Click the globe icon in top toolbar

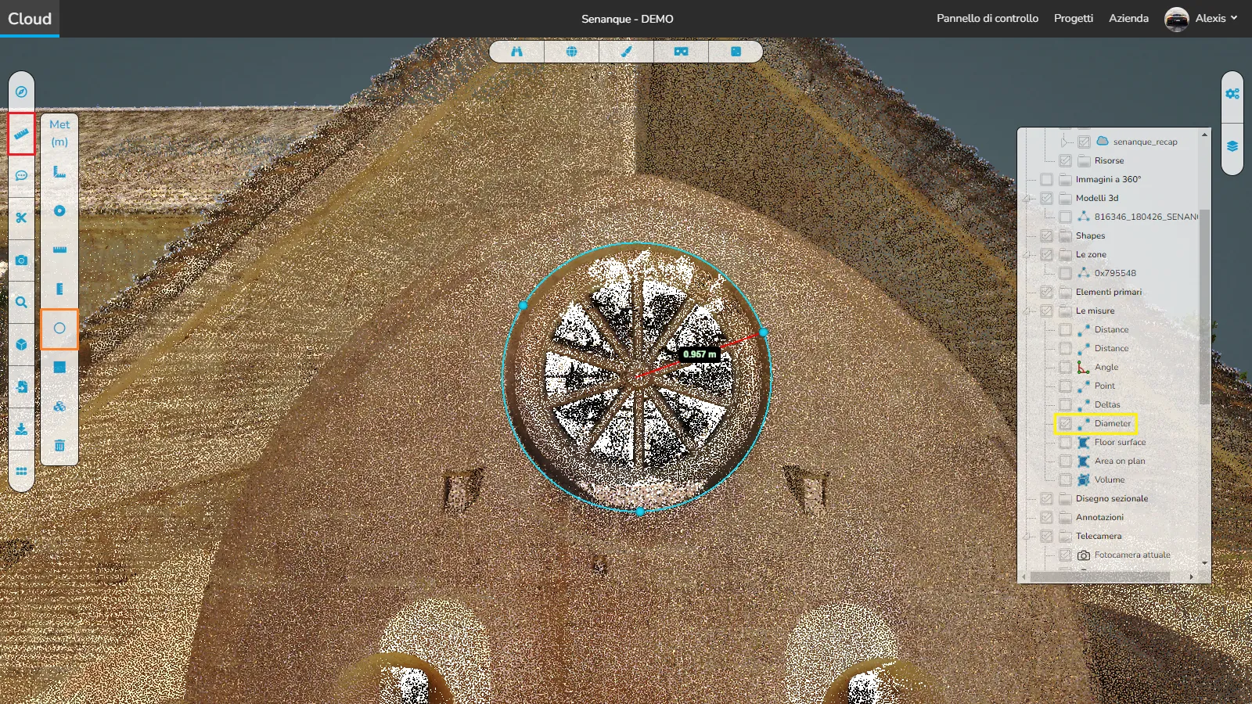571,52
